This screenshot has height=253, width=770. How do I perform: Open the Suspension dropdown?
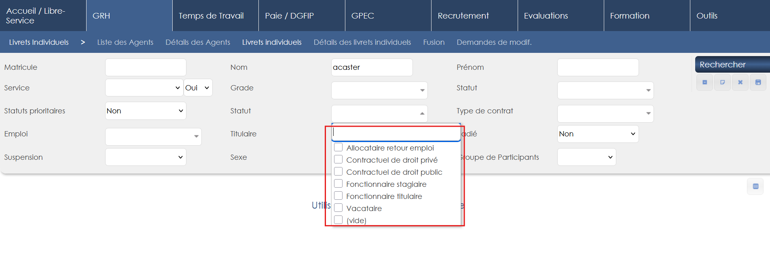pos(146,157)
